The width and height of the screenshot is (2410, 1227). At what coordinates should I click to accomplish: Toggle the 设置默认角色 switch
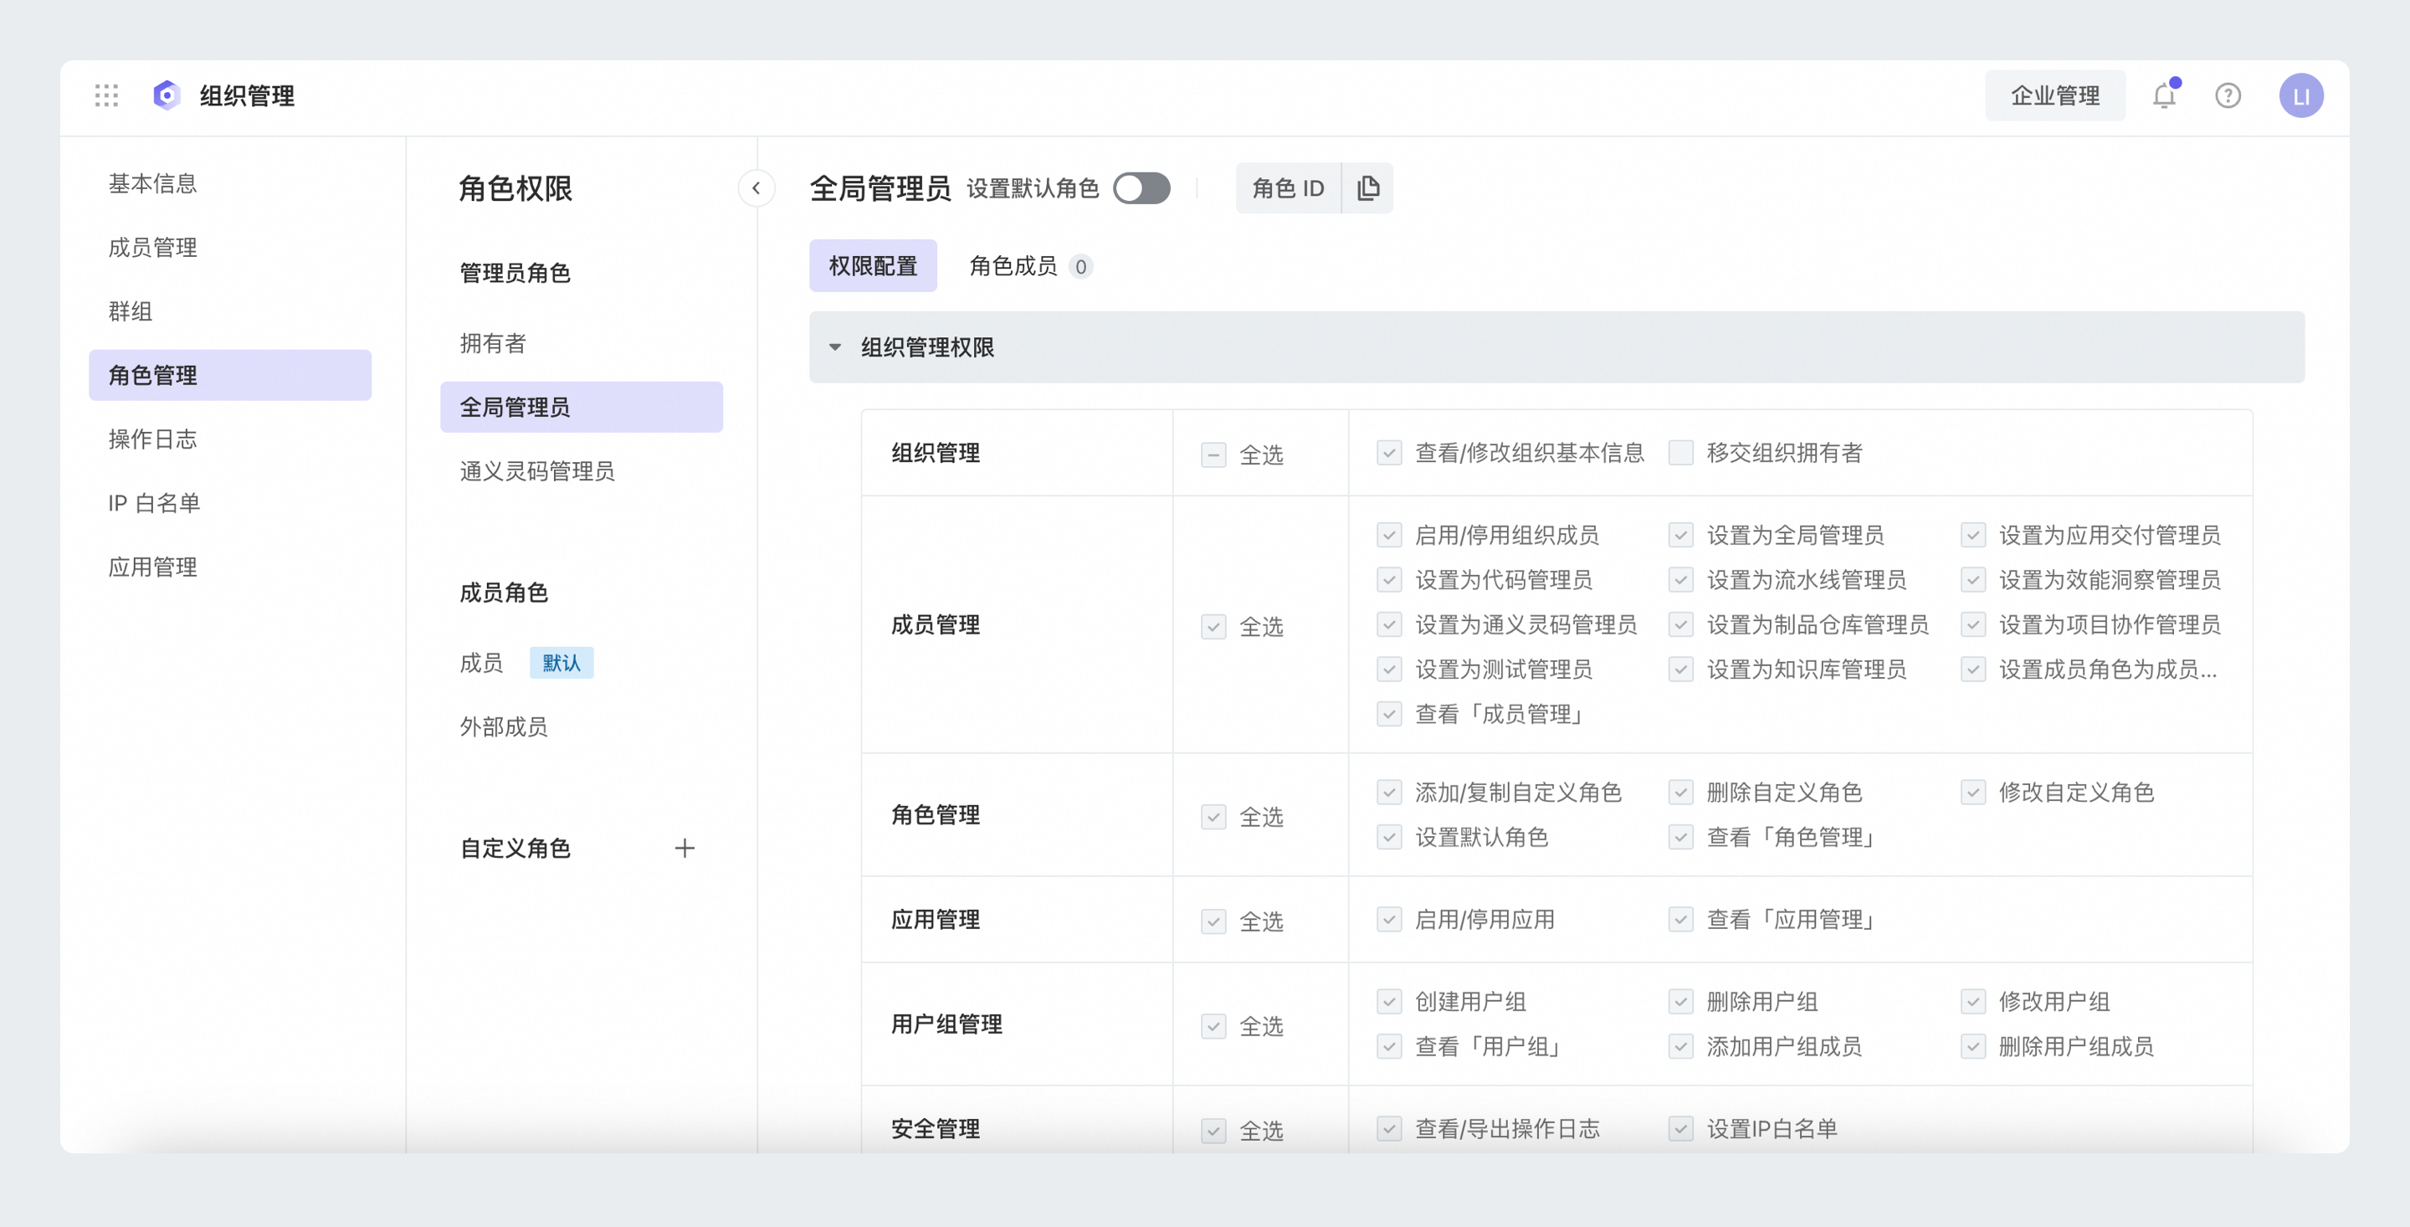[x=1141, y=188]
